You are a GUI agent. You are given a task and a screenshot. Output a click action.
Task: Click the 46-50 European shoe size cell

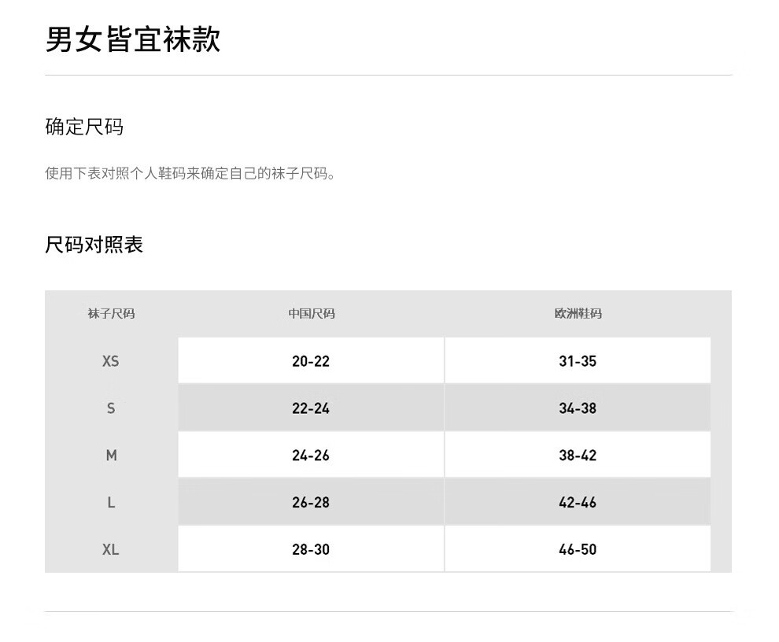578,549
